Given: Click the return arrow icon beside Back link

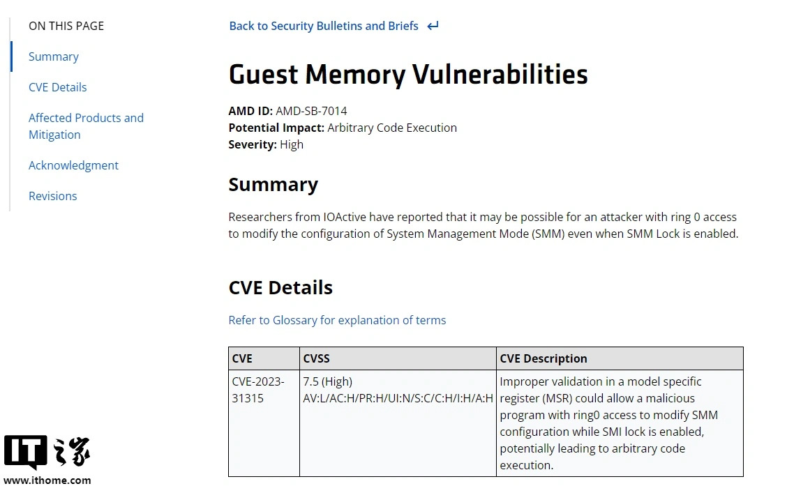Looking at the screenshot, I should click(x=433, y=26).
